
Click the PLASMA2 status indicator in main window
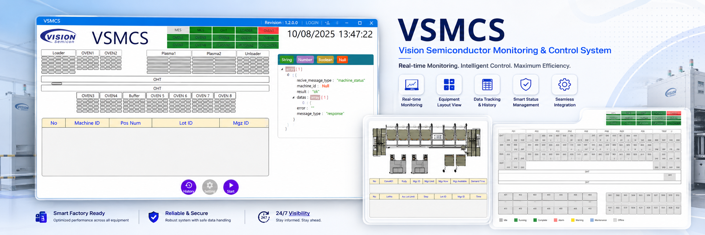(x=246, y=45)
